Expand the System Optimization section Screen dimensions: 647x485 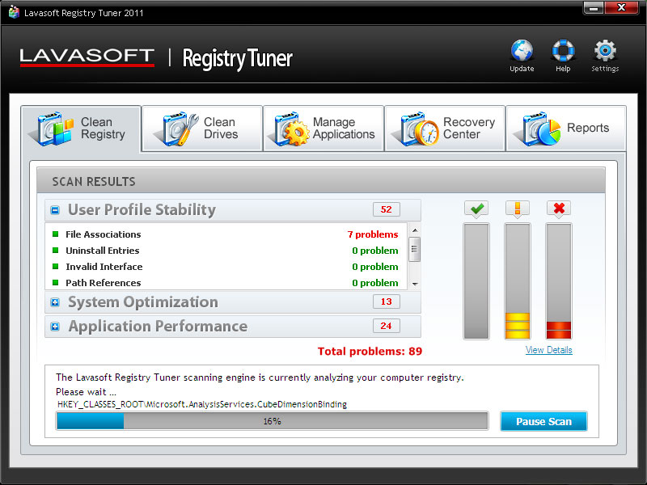click(55, 302)
